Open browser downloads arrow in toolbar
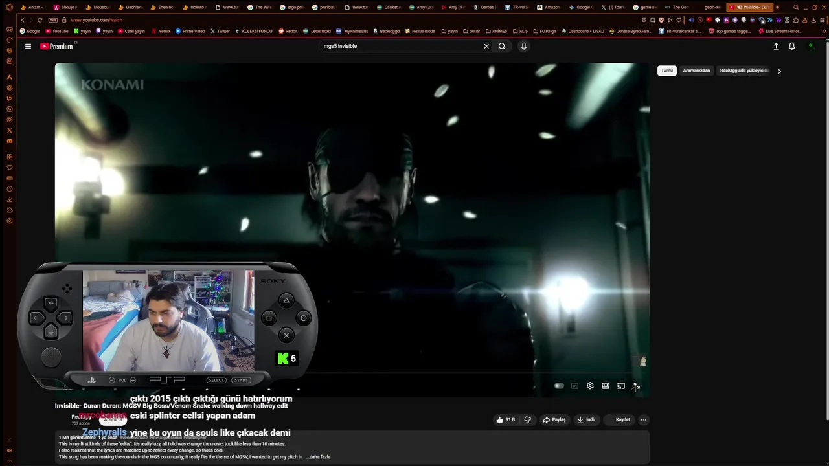 814,20
